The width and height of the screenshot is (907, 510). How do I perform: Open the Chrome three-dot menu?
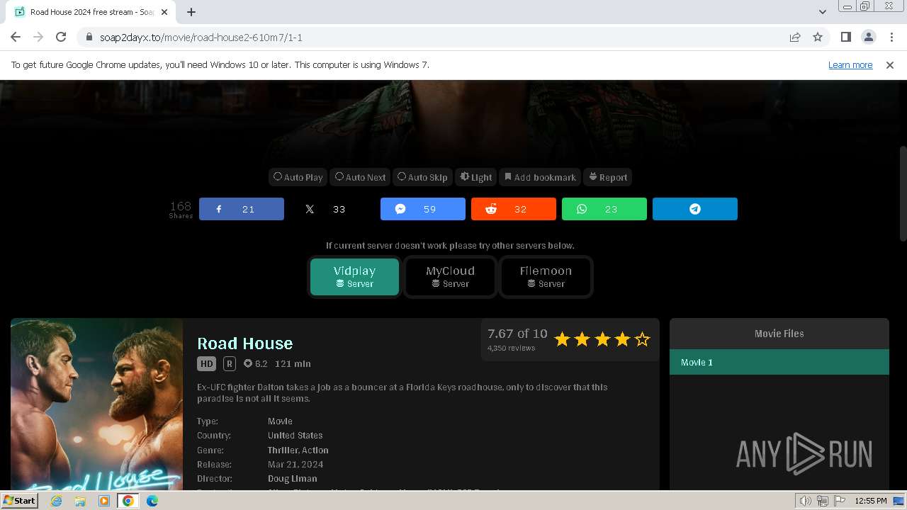click(890, 37)
